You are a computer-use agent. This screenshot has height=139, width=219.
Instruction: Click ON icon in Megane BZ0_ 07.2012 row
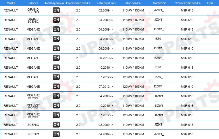[x=56, y=77]
